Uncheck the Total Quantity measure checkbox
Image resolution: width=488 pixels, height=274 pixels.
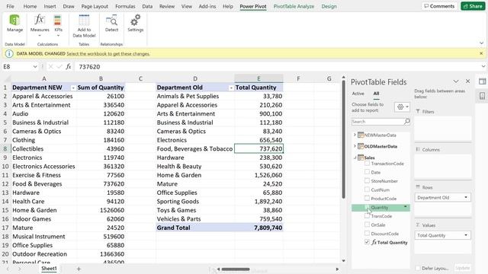pyautogui.click(x=367, y=242)
